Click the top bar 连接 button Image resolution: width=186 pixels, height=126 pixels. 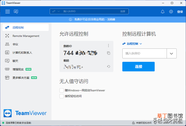pos(123,11)
